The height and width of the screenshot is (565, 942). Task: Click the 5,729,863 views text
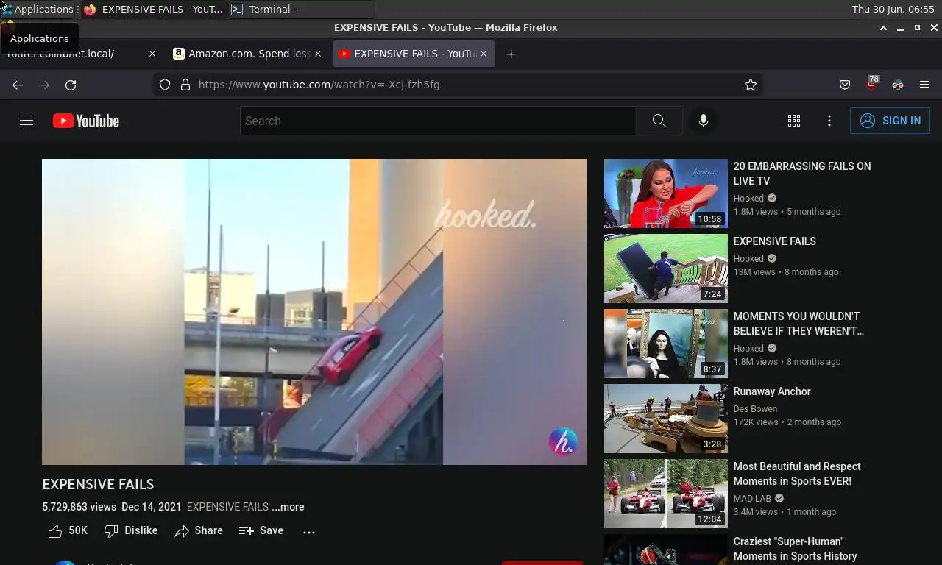pos(79,507)
